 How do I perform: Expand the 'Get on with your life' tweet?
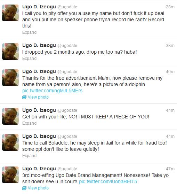(x=30, y=123)
